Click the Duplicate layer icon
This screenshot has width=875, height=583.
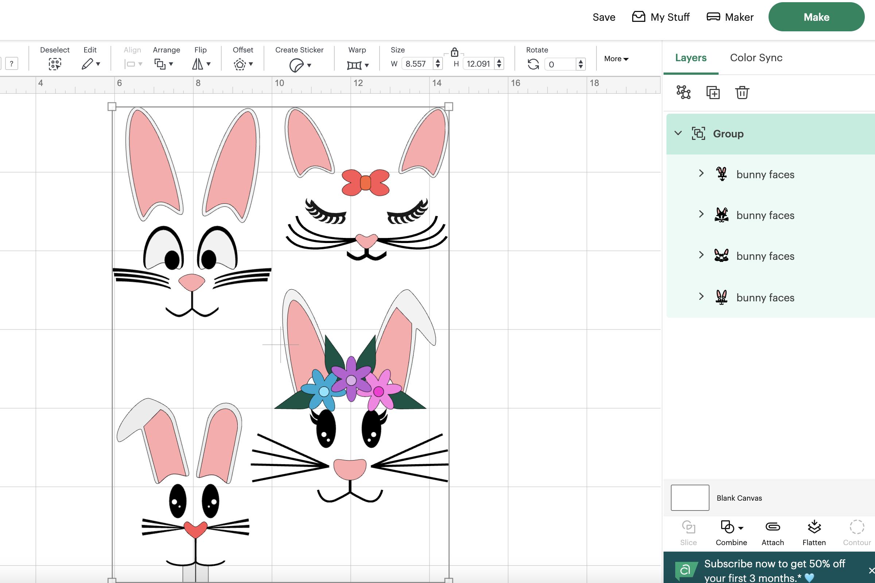click(x=713, y=92)
